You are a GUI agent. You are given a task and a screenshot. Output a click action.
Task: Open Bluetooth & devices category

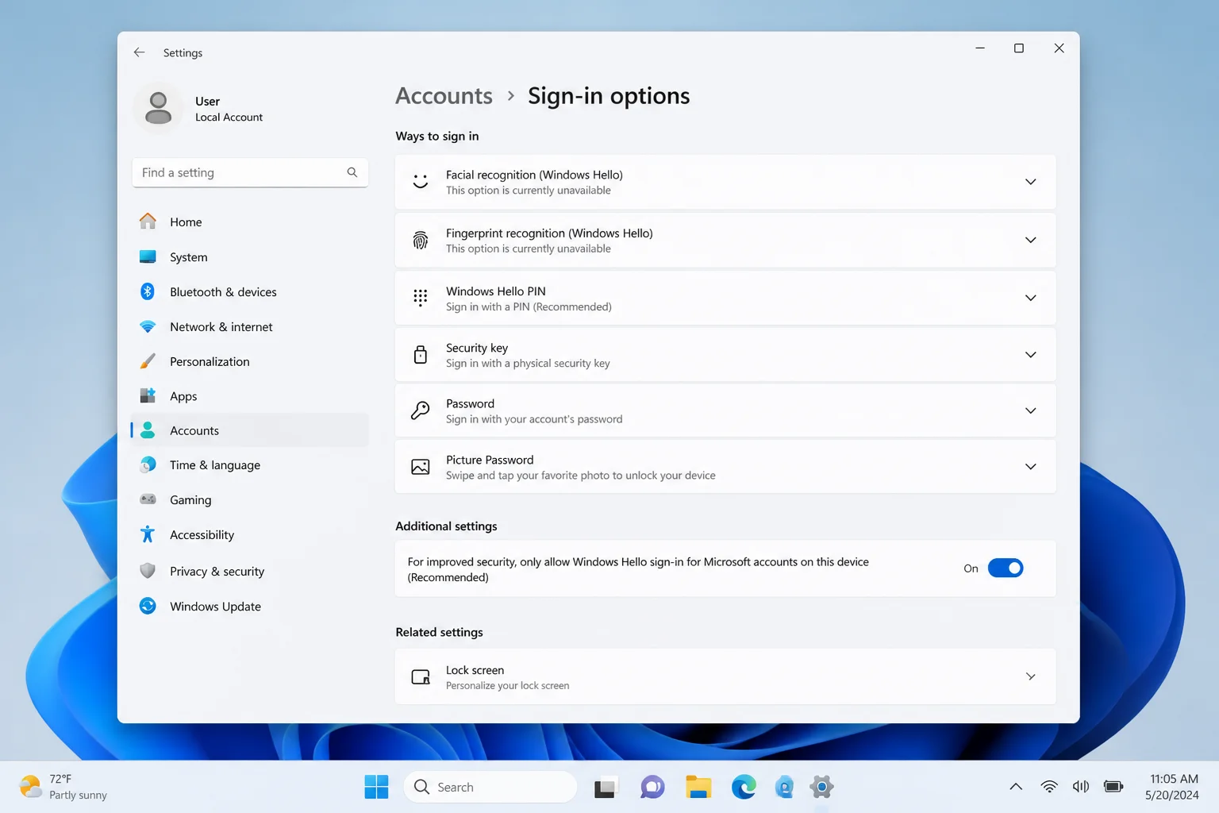pos(250,291)
